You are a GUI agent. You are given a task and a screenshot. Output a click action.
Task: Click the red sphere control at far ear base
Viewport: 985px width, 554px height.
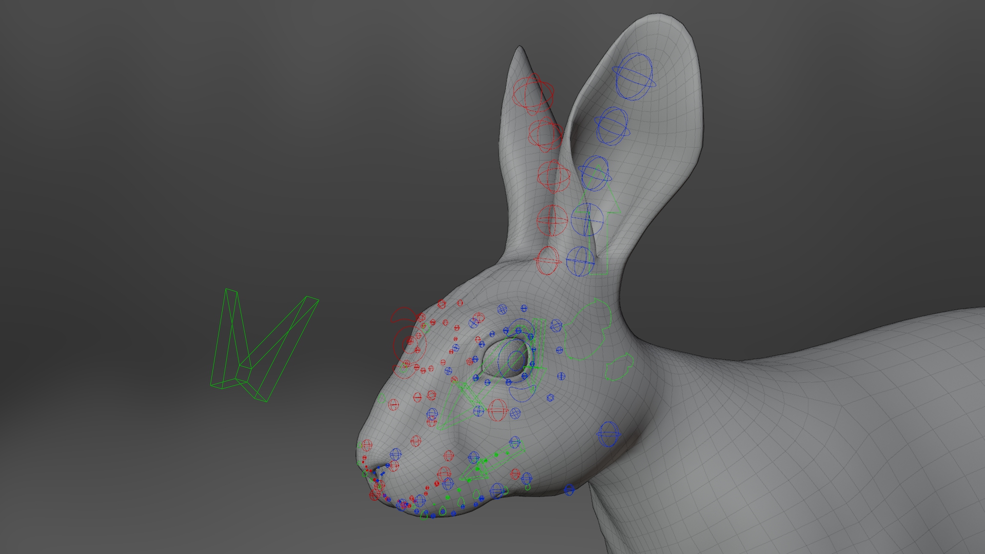548,261
